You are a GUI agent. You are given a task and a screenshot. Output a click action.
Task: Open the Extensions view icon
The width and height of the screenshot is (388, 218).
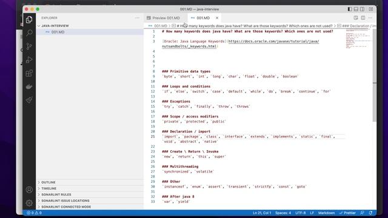(x=29, y=73)
